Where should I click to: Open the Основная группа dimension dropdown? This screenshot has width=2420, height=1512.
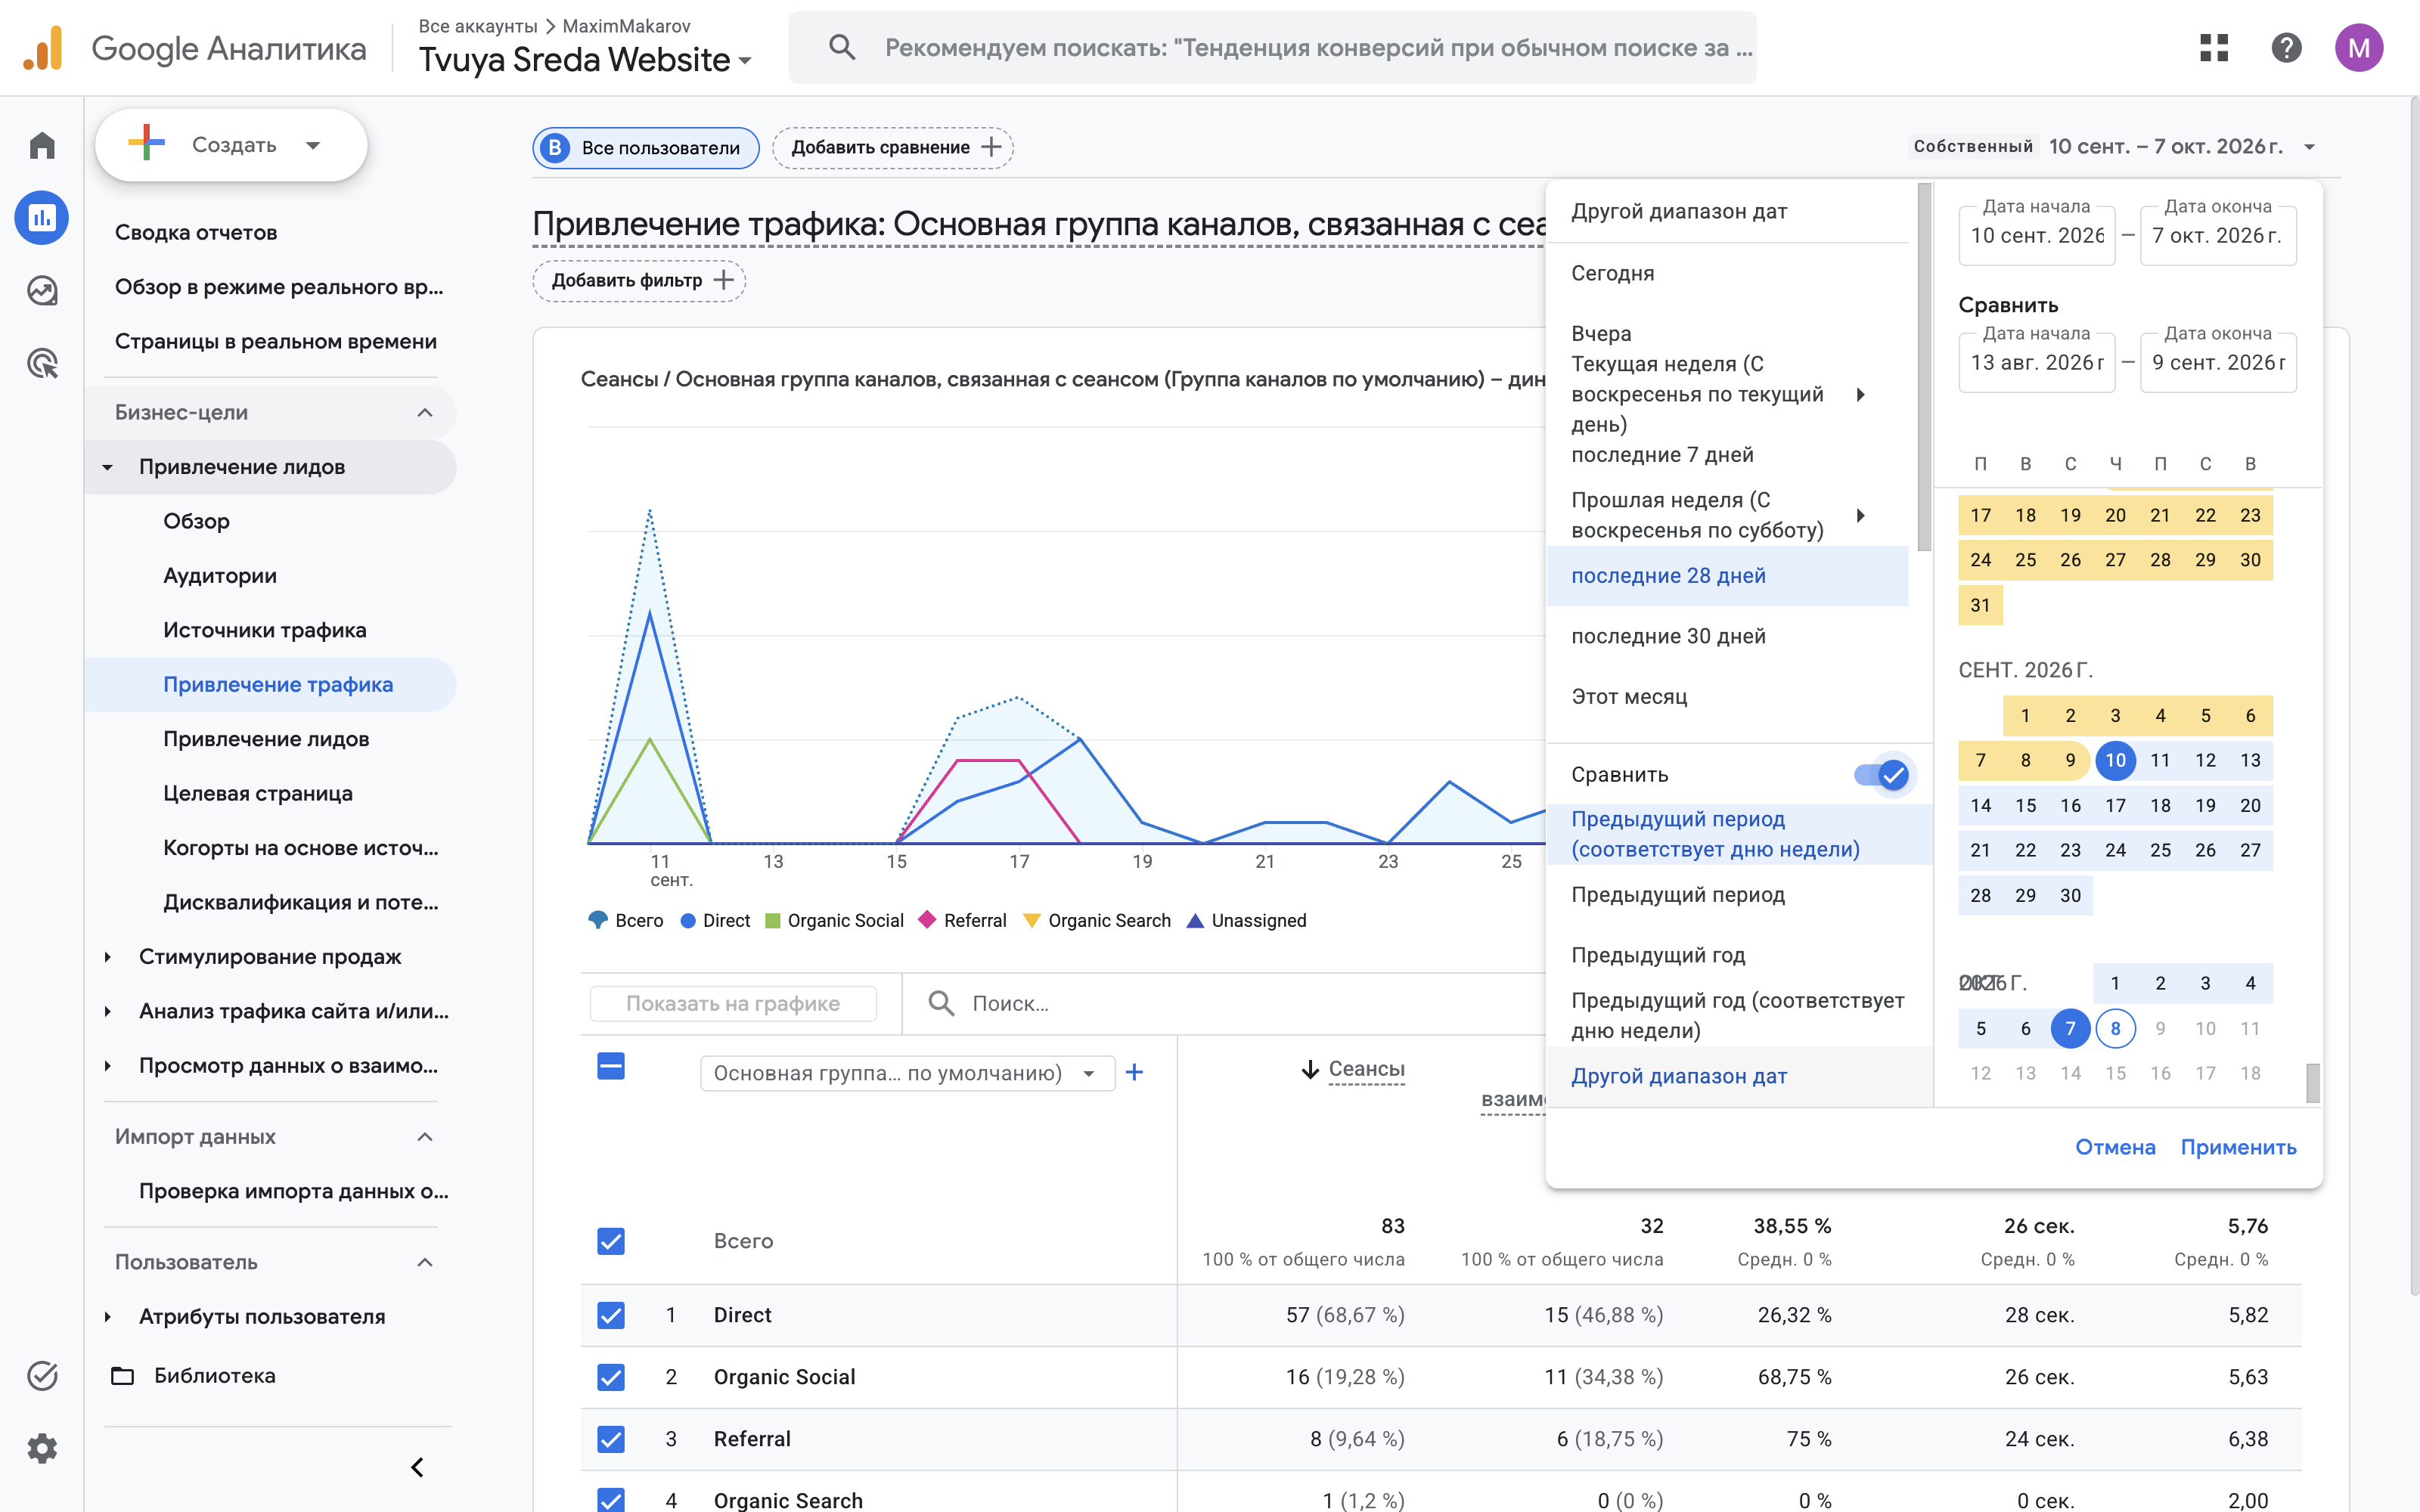[907, 1073]
